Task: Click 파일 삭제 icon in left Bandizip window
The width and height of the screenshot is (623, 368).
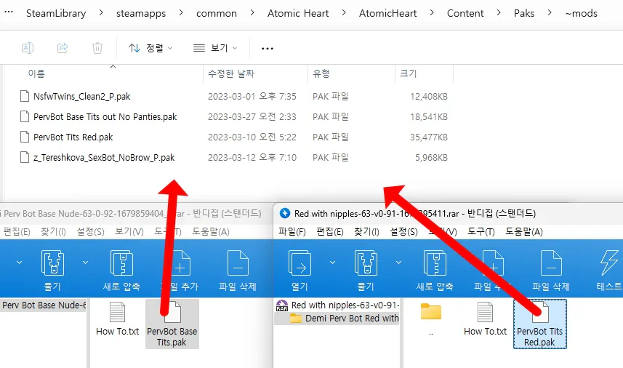Action: [238, 268]
